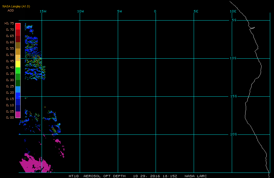274x178 pixels.
Task: Click the '20S' latitude label
Action: pos(234,134)
